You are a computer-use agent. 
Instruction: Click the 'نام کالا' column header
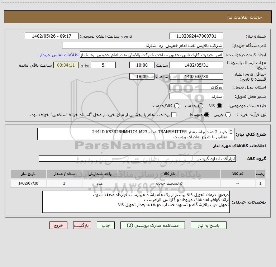pos(169,174)
